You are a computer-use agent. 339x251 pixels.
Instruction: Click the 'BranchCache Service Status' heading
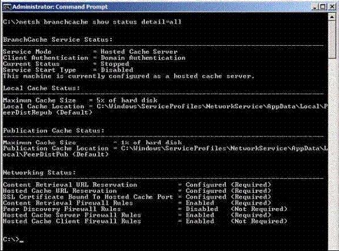pyautogui.click(x=58, y=40)
